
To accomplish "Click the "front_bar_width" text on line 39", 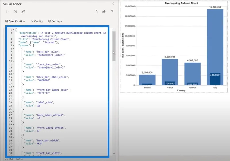I will point(48,153).
